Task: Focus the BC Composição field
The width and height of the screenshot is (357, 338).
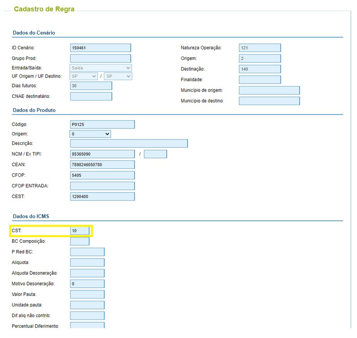Action: pyautogui.click(x=80, y=241)
